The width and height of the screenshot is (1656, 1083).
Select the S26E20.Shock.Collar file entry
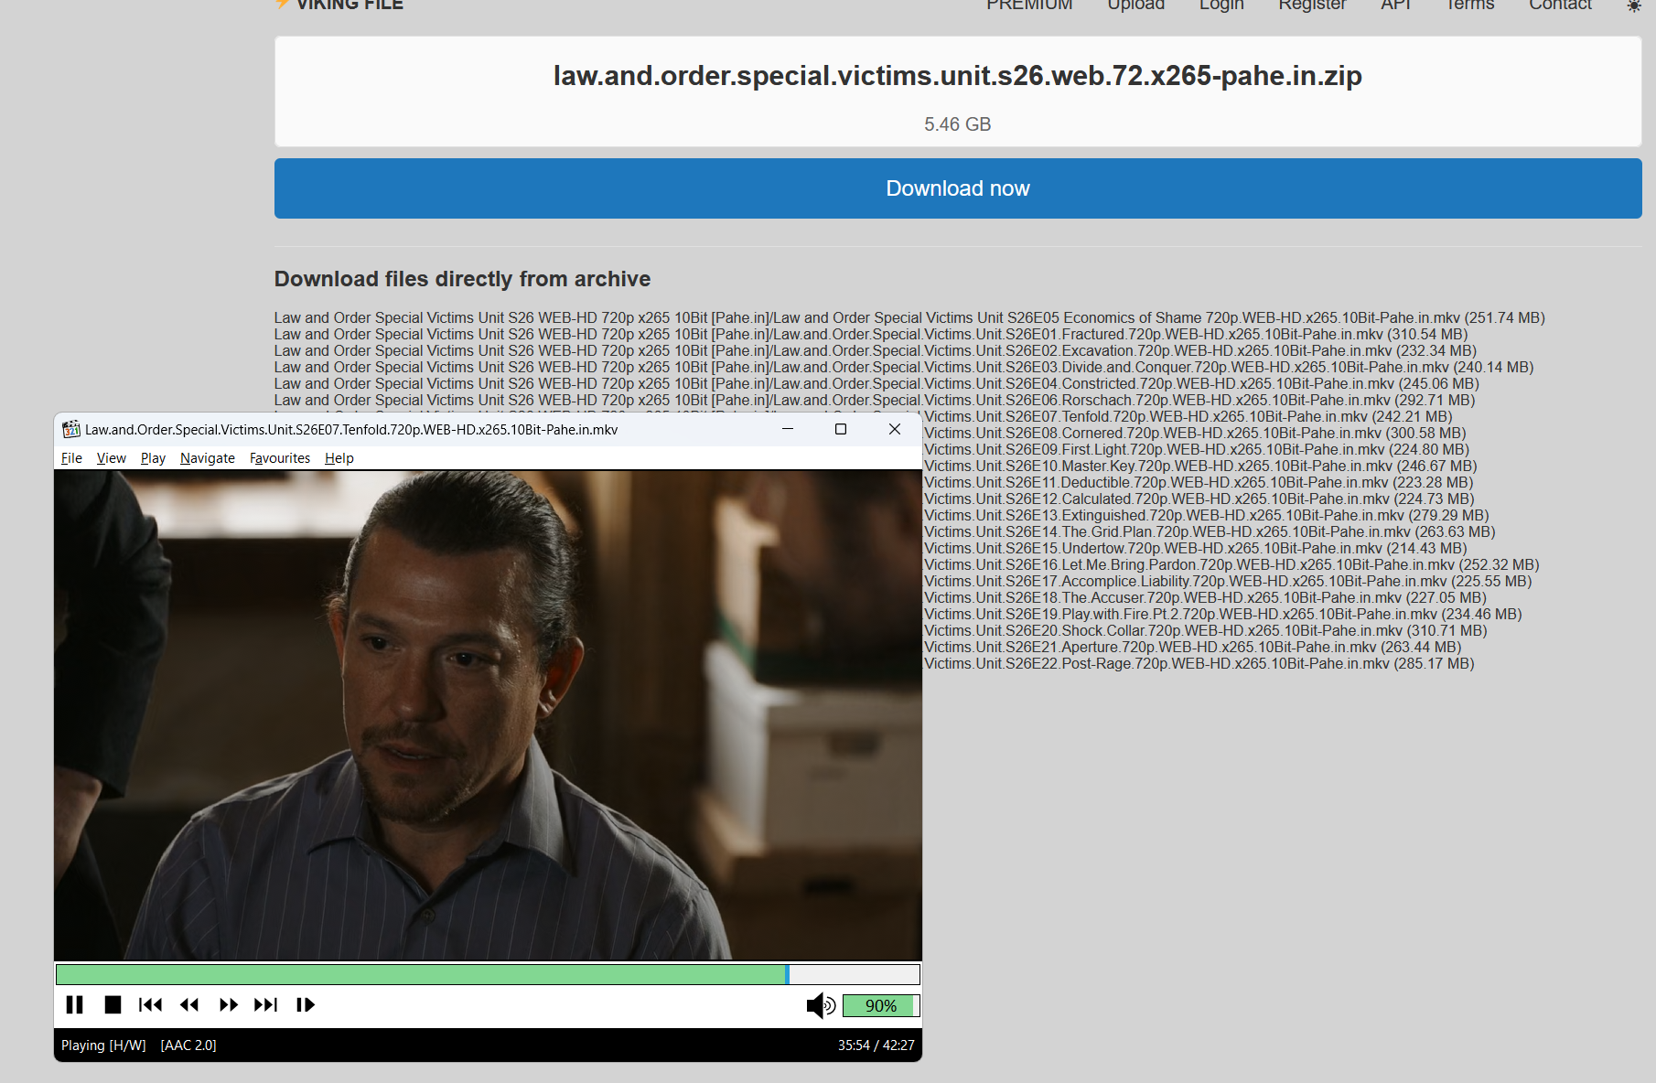tap(1206, 631)
